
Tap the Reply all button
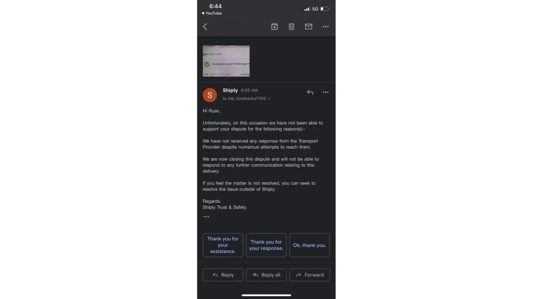coord(266,275)
